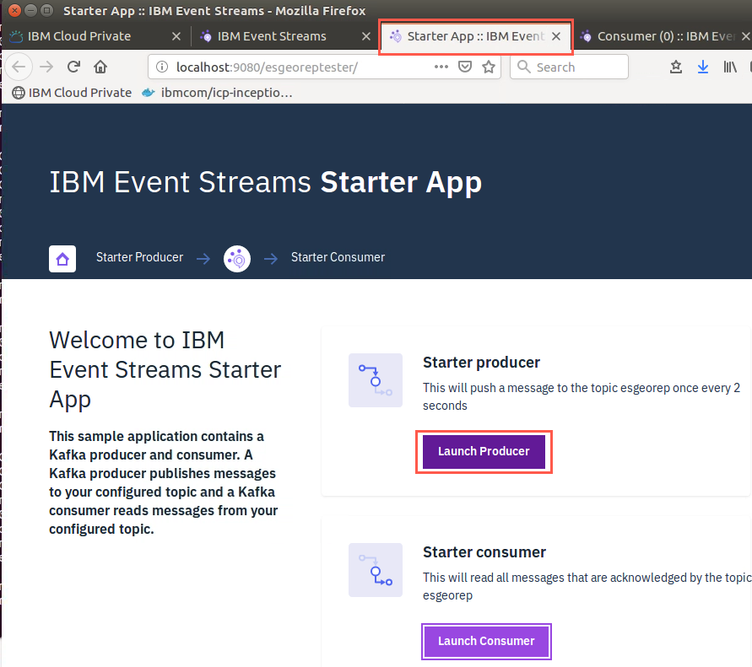Go to Starter Consumer step

[x=338, y=257]
